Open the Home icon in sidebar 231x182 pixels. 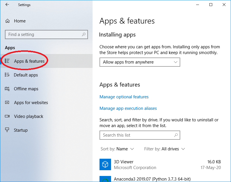[7, 21]
